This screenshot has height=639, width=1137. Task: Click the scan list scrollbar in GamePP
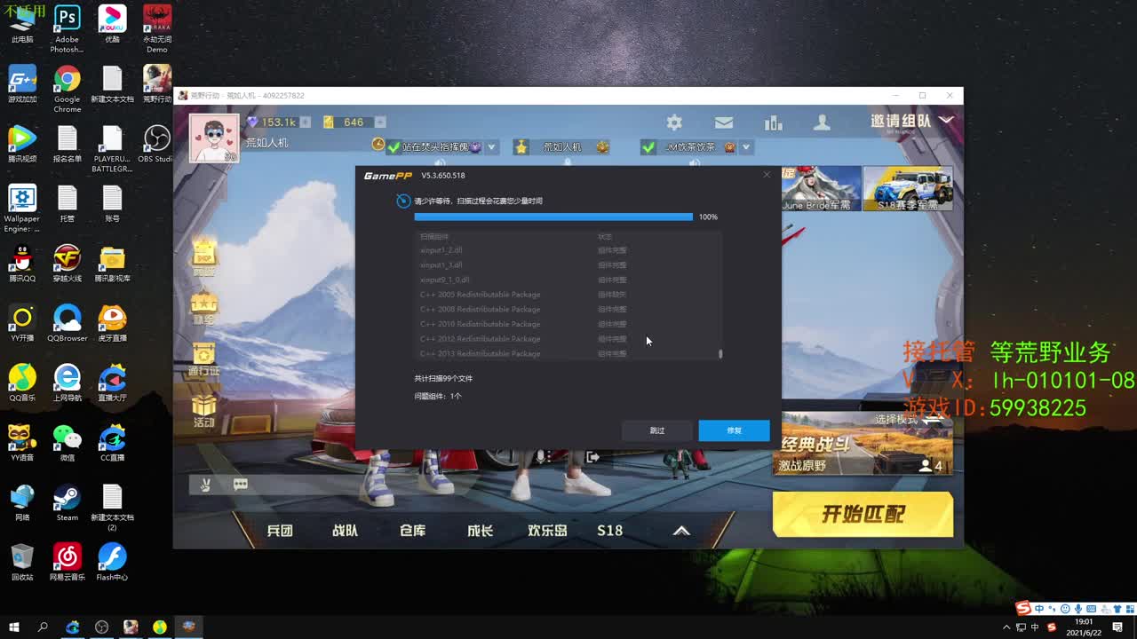(x=720, y=353)
